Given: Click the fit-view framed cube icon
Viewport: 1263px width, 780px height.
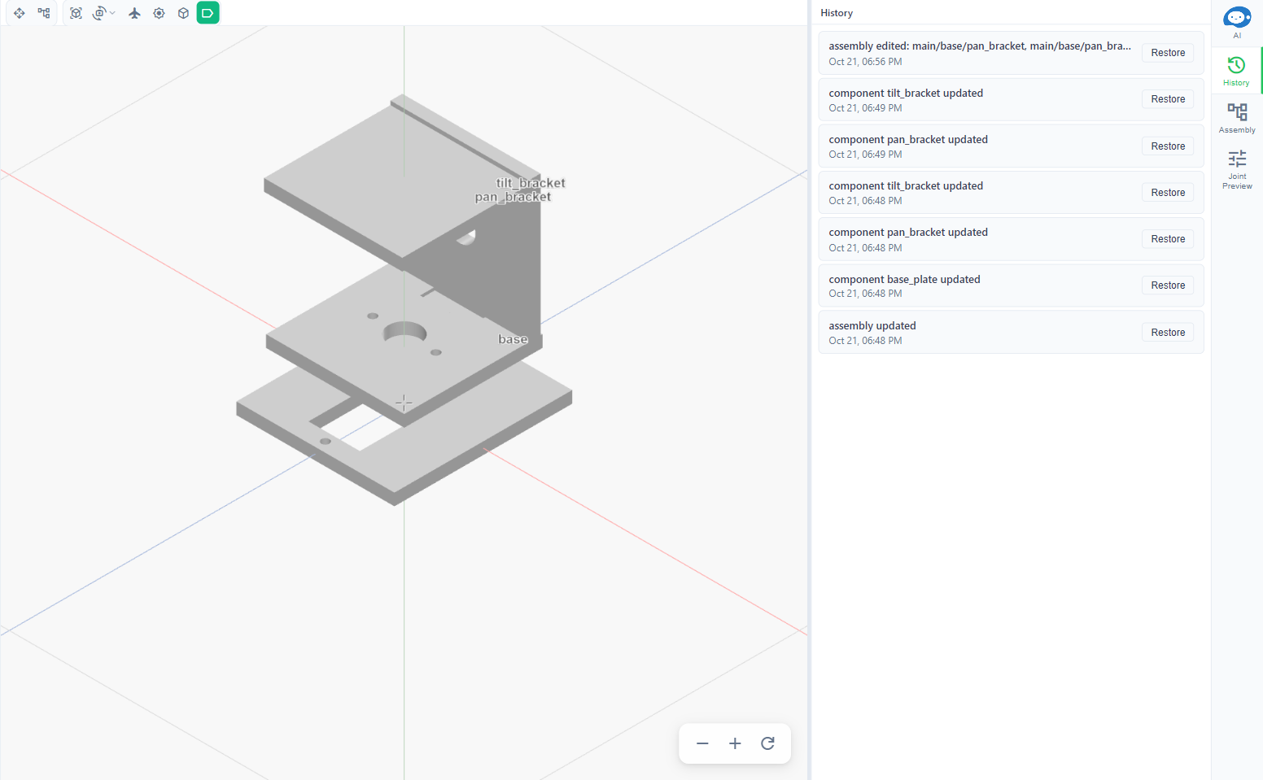Looking at the screenshot, I should 76,13.
